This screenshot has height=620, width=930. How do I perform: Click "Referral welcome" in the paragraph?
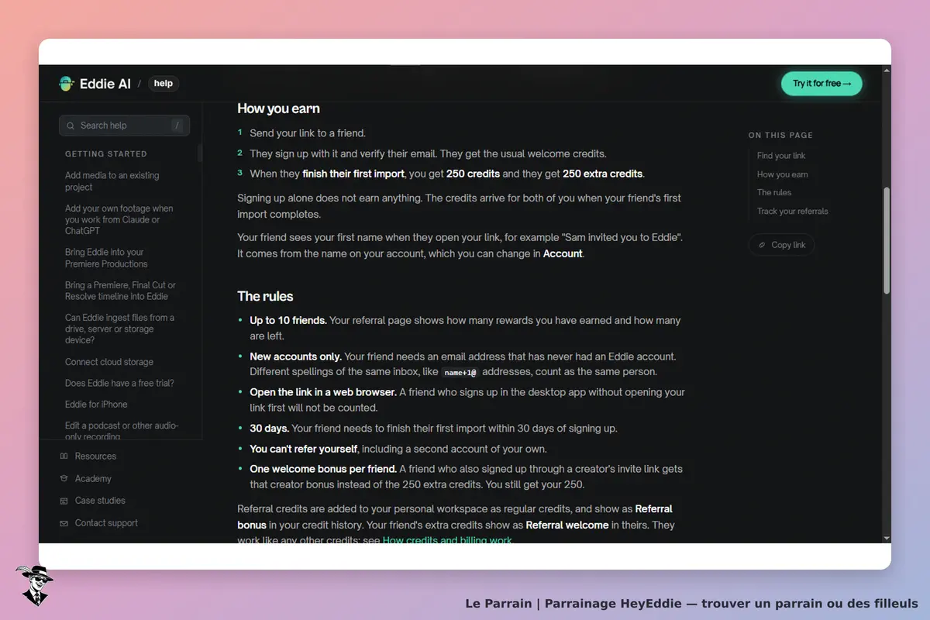pos(567,525)
